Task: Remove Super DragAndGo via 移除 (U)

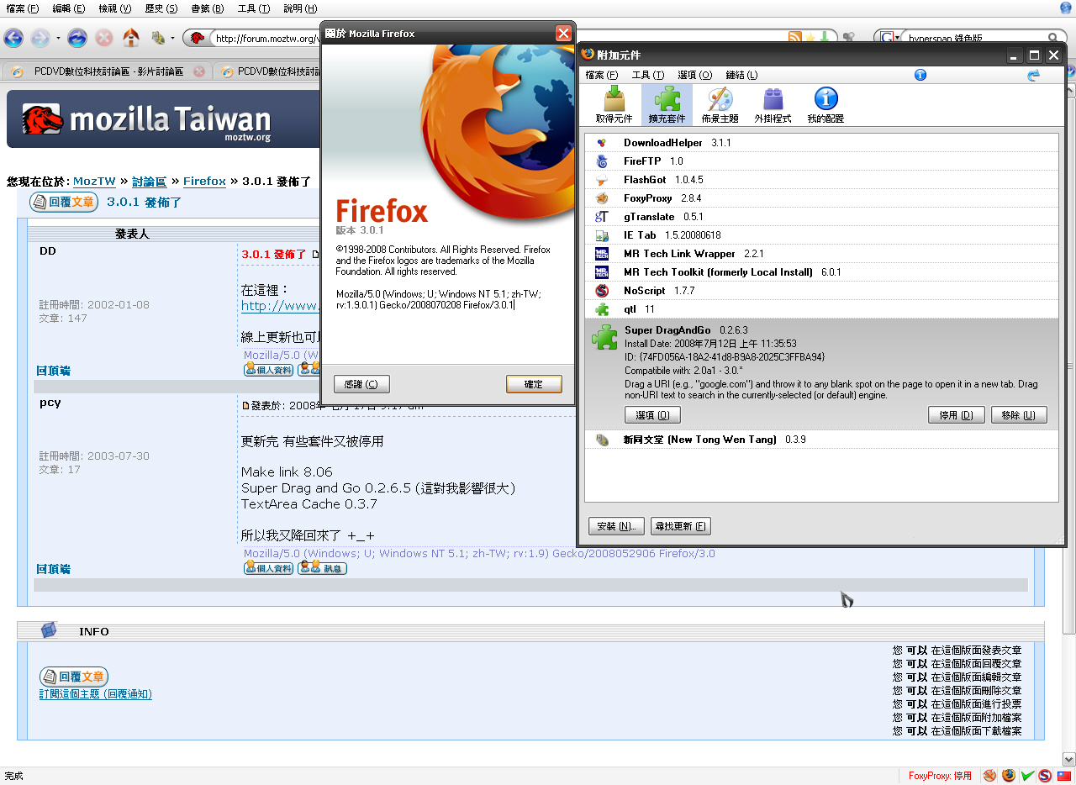Action: (x=1019, y=415)
